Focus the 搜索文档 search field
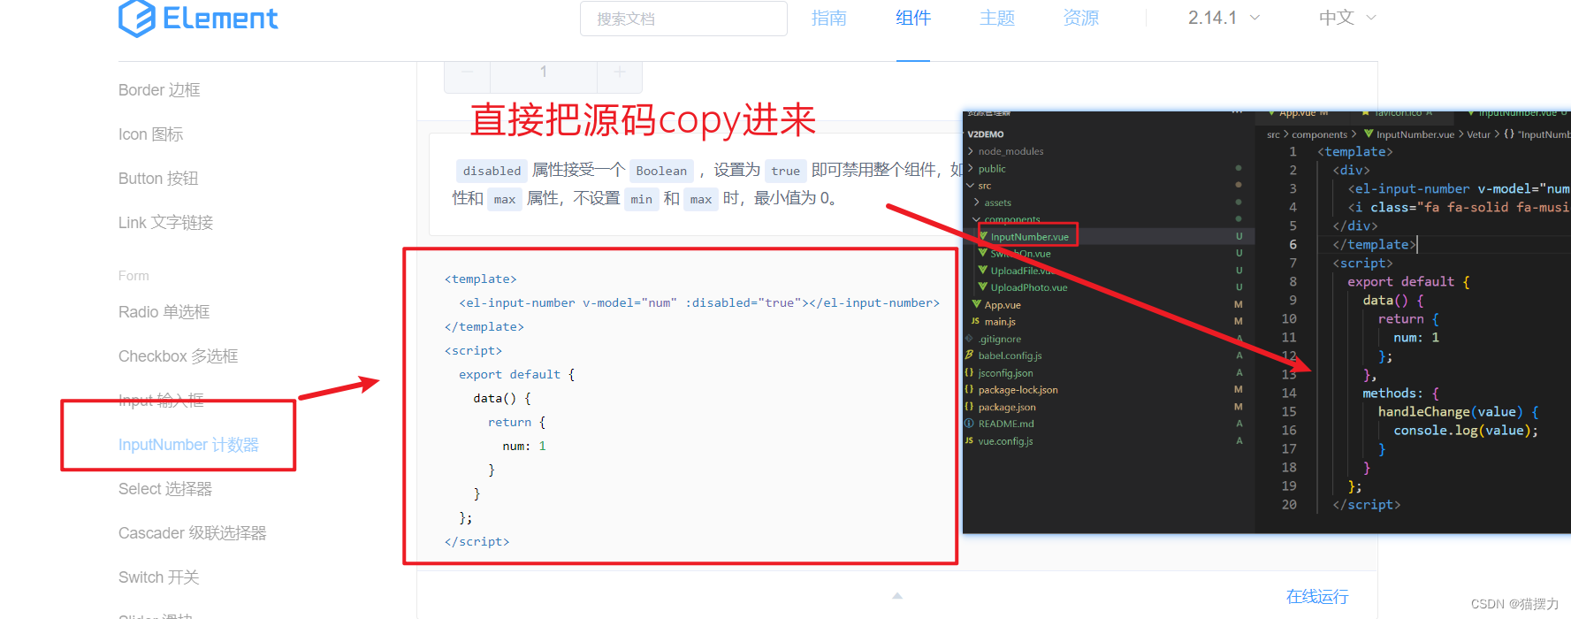 click(683, 19)
